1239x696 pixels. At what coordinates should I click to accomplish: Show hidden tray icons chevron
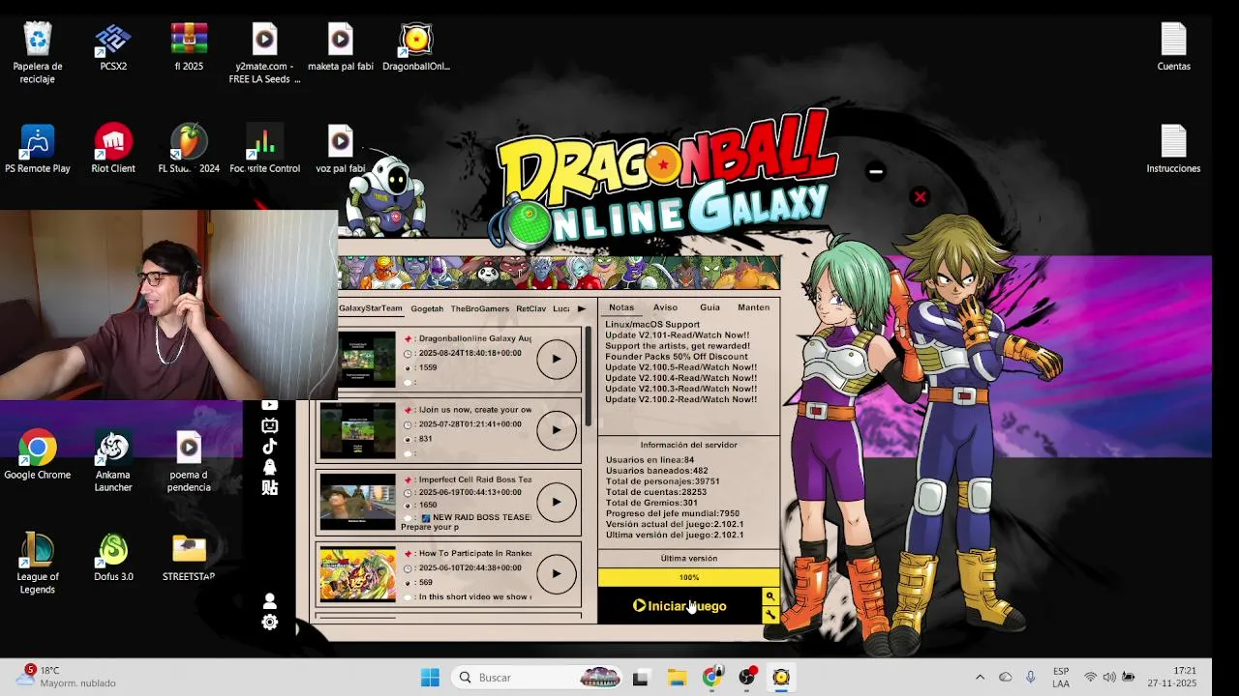tap(980, 678)
